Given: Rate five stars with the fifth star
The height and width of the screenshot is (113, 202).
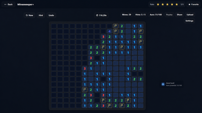Looking at the screenshot, I should point(177,4).
